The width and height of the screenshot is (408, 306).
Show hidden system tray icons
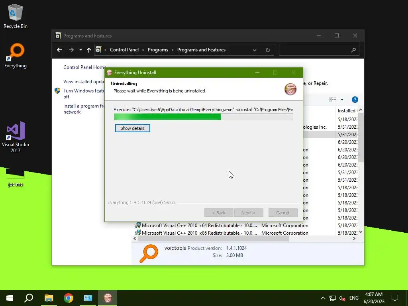(323, 298)
